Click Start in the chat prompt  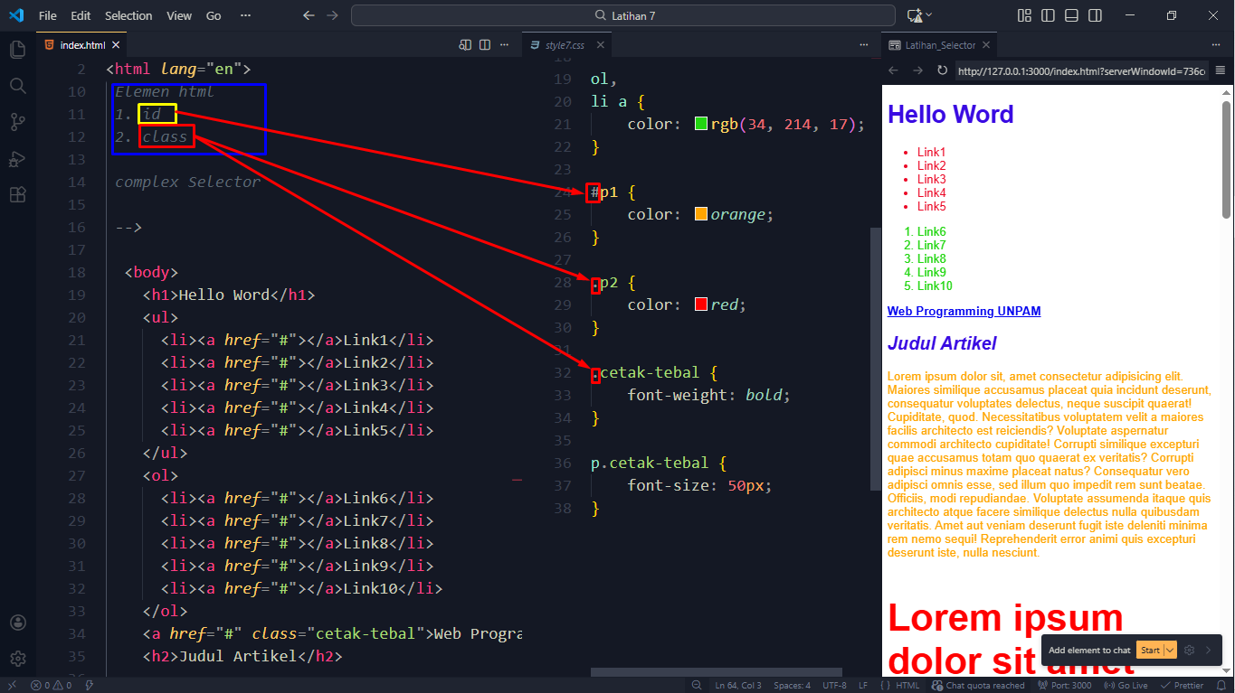coord(1150,650)
